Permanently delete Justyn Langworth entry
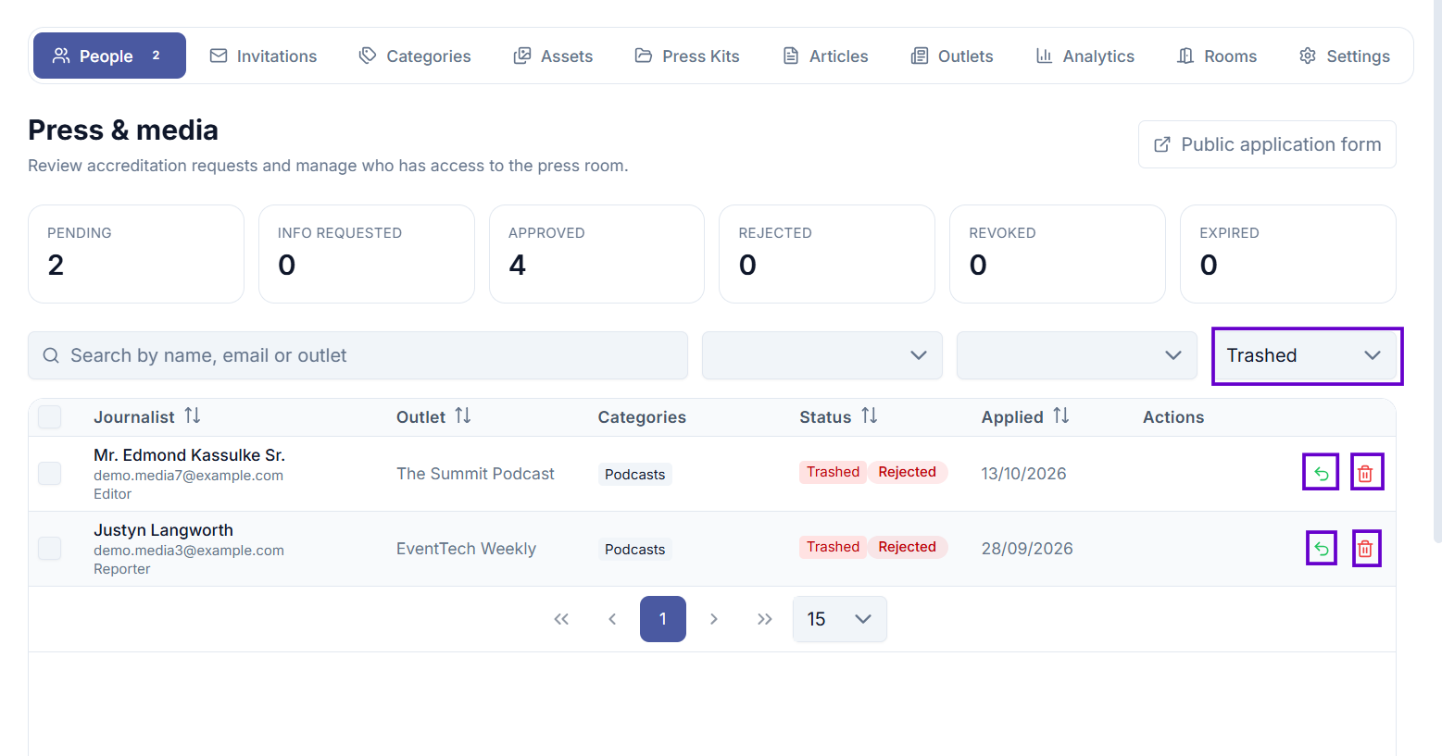Viewport: 1442px width, 756px height. pyautogui.click(x=1366, y=549)
